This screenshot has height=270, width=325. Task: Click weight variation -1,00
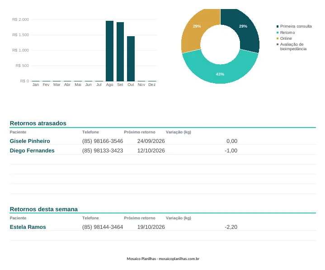231,151
